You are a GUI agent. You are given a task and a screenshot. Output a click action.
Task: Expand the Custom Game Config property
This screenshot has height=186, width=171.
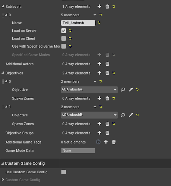[x=3, y=179]
